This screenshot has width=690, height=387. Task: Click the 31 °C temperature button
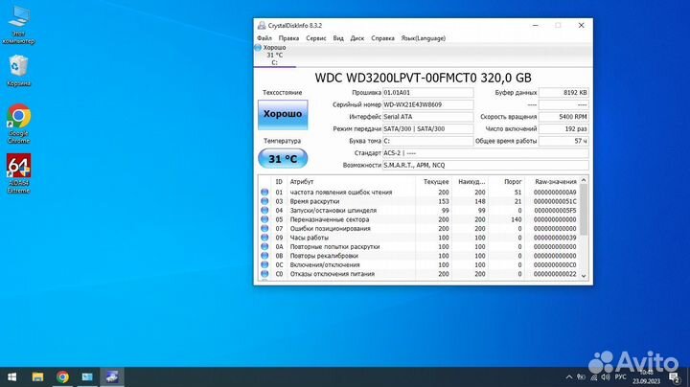point(283,159)
